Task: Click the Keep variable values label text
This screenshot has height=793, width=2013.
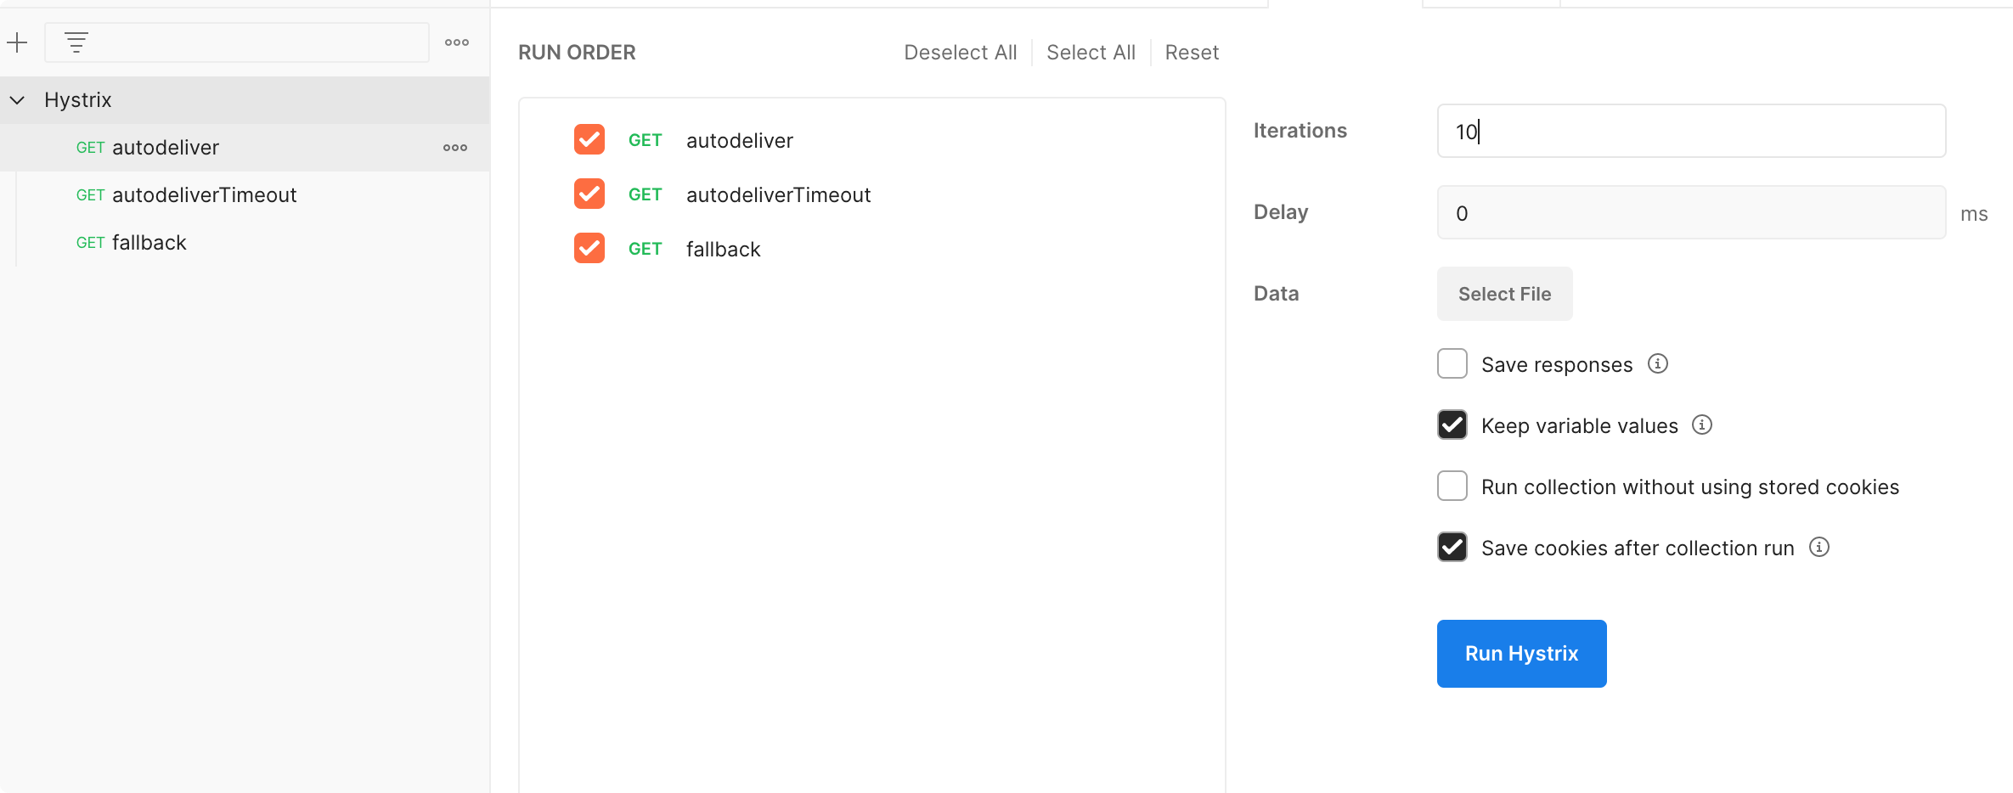Action: point(1580,426)
